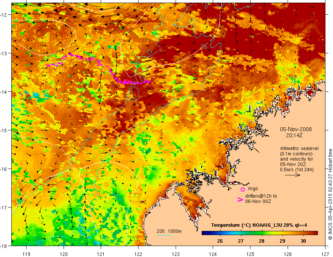The width and height of the screenshot is (333, 257).
Task: Click the latitude axis label -14
Action: pos(4,92)
